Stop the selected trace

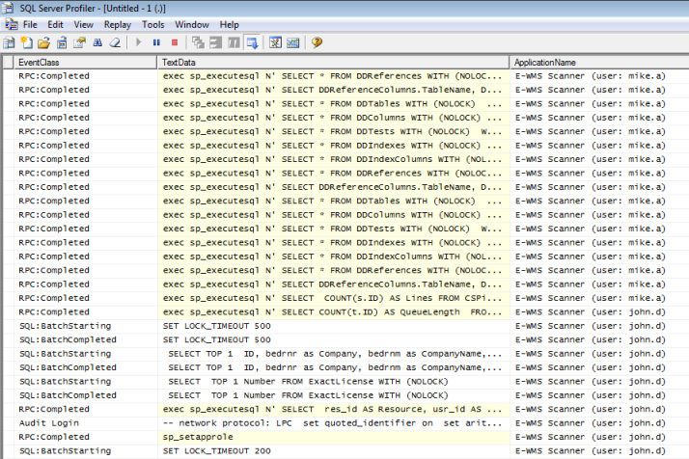(174, 42)
